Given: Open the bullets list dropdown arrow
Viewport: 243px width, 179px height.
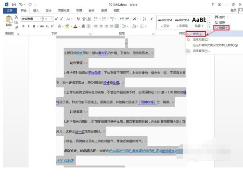Looking at the screenshot, I should coord(100,19).
